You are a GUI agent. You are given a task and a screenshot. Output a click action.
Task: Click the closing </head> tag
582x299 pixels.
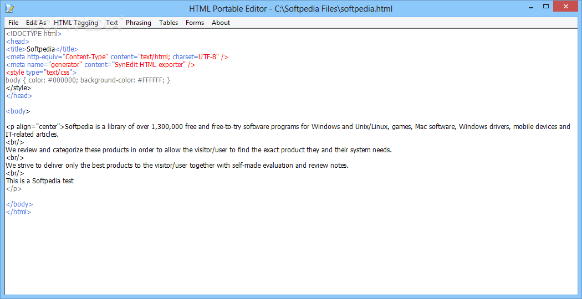pos(19,95)
